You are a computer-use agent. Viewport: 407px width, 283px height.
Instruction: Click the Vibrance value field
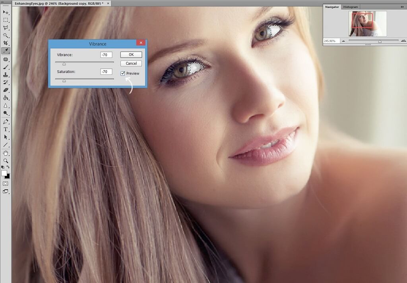pyautogui.click(x=106, y=55)
